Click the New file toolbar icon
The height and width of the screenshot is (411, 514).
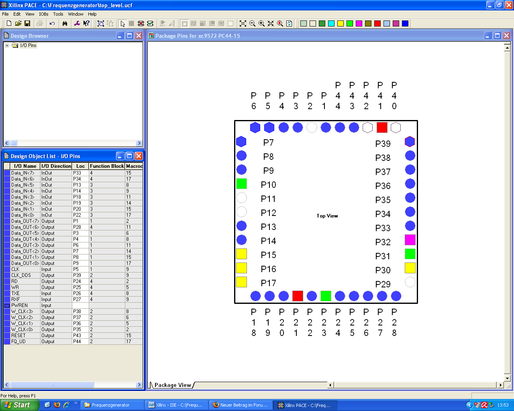pyautogui.click(x=9, y=24)
